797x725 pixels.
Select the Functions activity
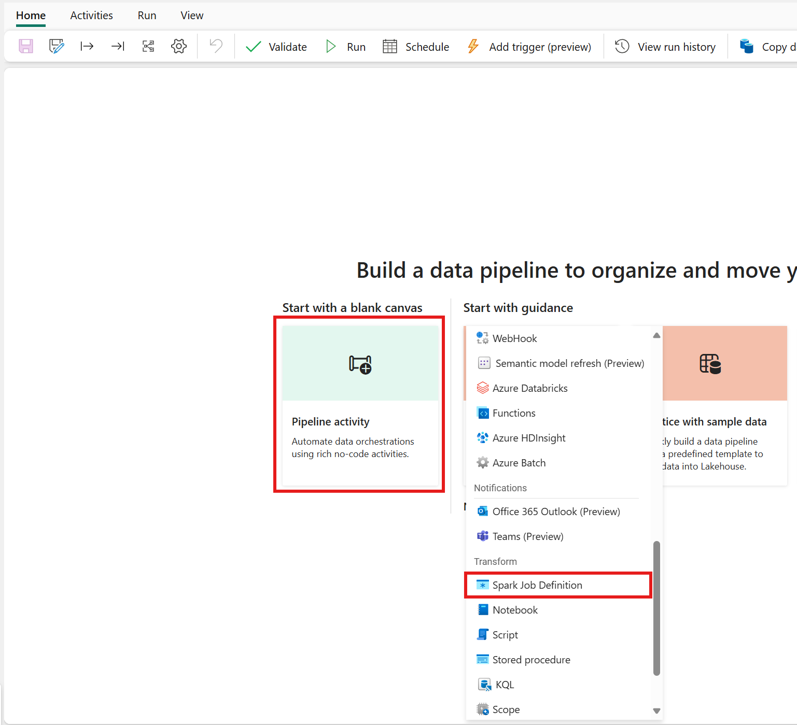click(558, 413)
